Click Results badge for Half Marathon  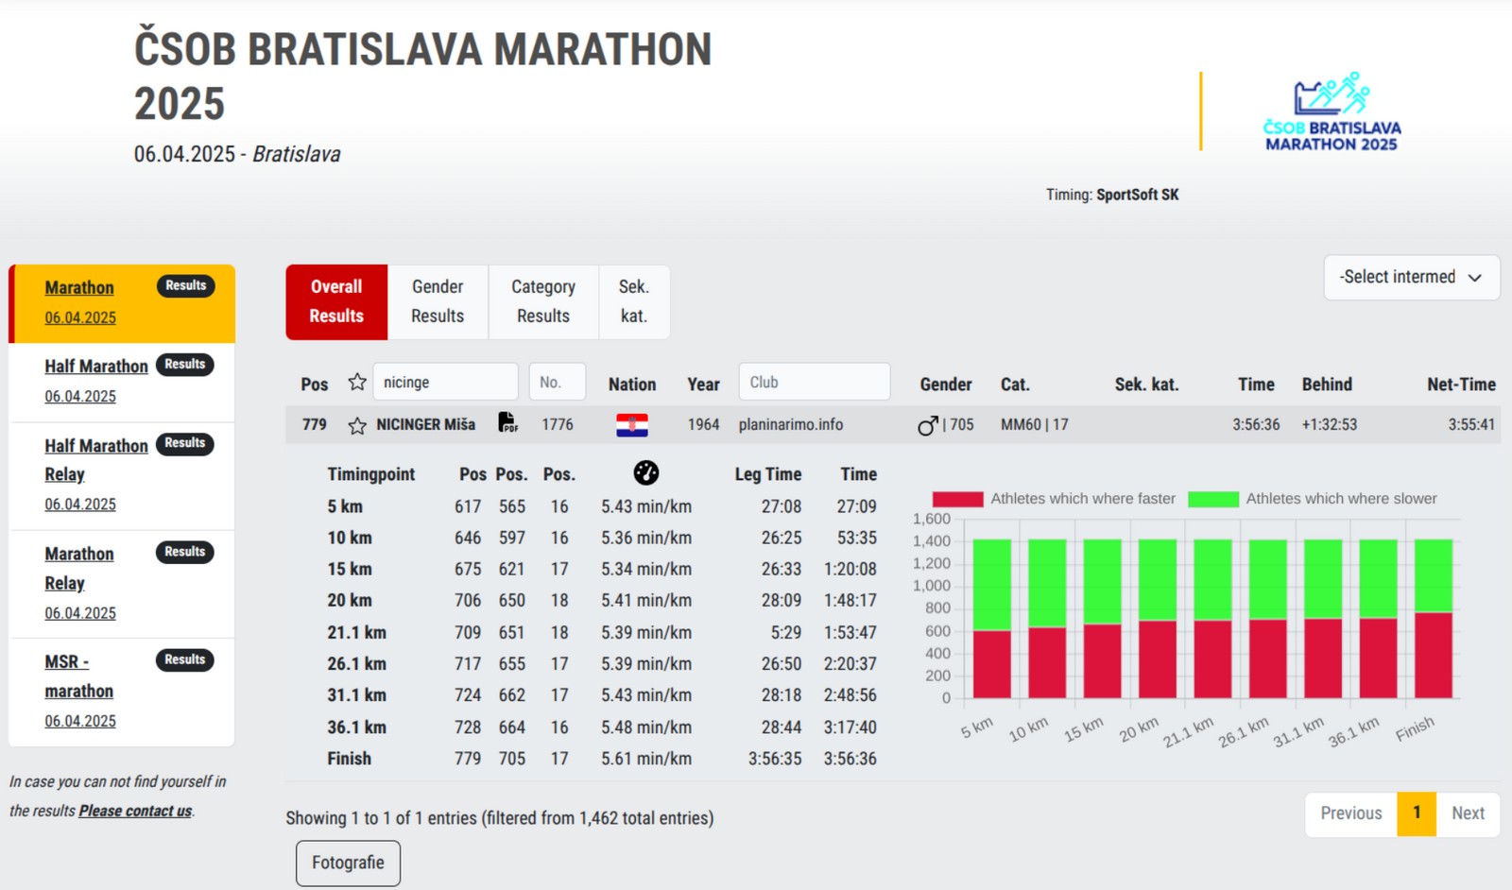click(x=185, y=365)
